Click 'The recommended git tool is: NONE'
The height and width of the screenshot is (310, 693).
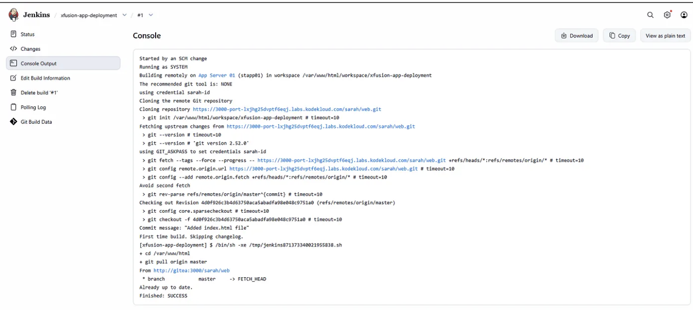coord(186,84)
